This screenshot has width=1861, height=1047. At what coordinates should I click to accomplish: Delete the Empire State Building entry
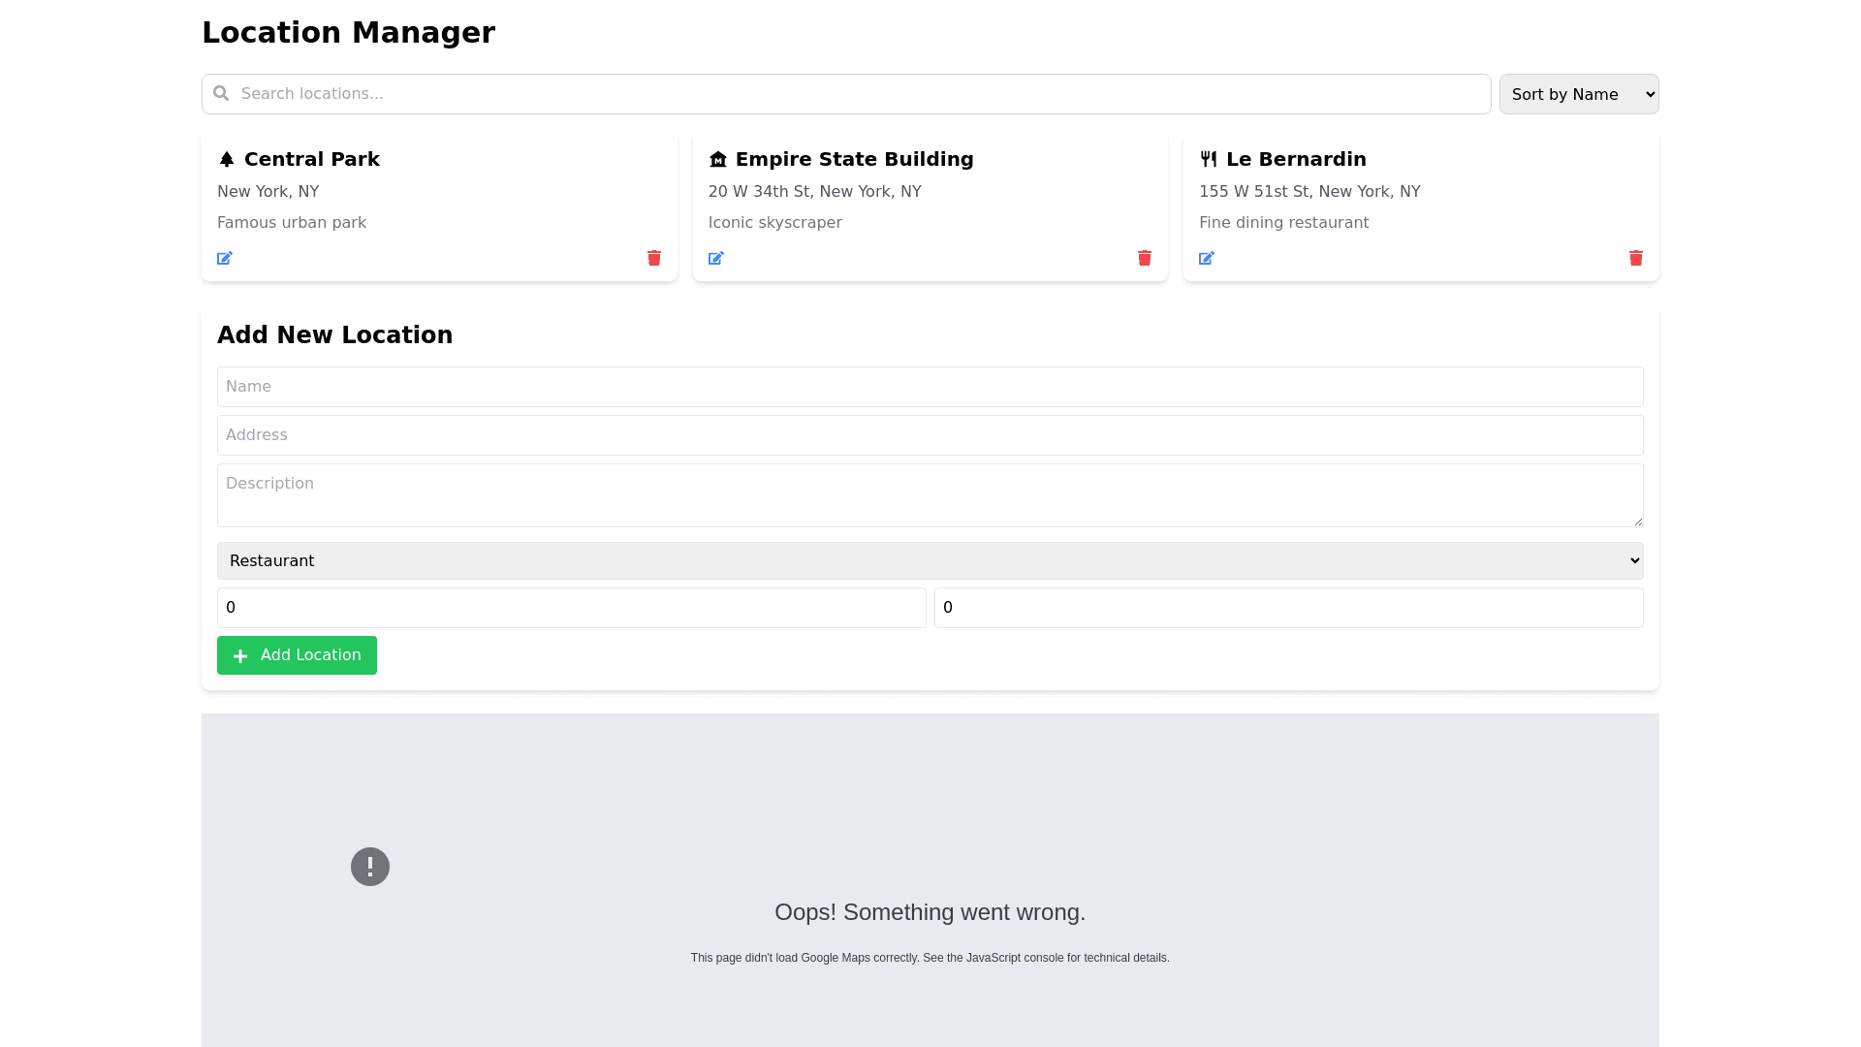[x=1145, y=258]
